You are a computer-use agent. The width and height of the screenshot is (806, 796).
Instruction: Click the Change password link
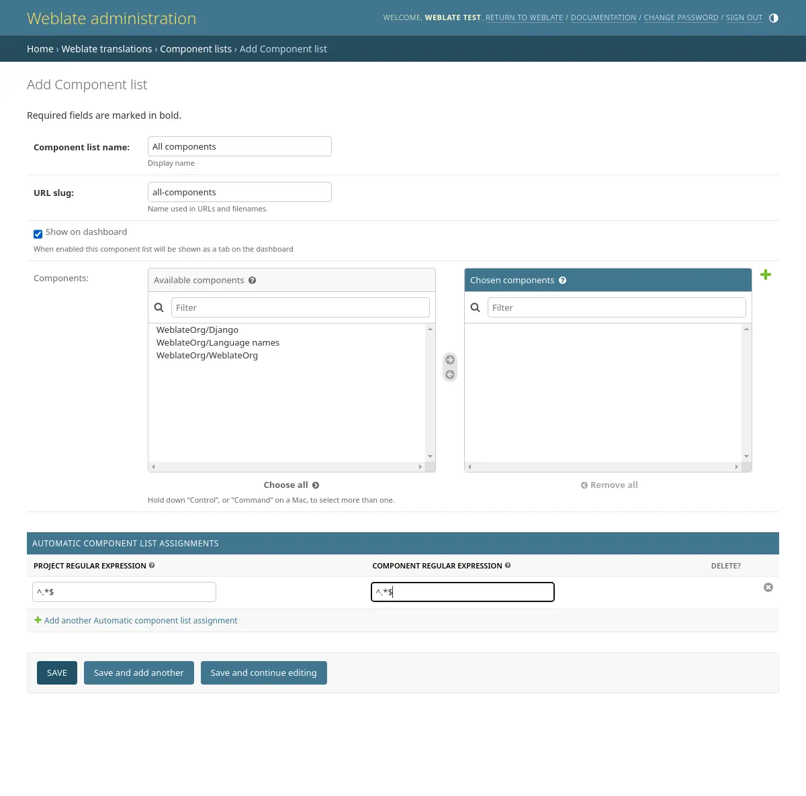coord(681,18)
